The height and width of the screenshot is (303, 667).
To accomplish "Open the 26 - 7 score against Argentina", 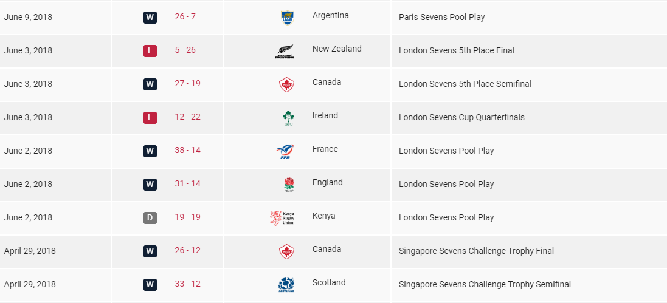I will click(185, 16).
